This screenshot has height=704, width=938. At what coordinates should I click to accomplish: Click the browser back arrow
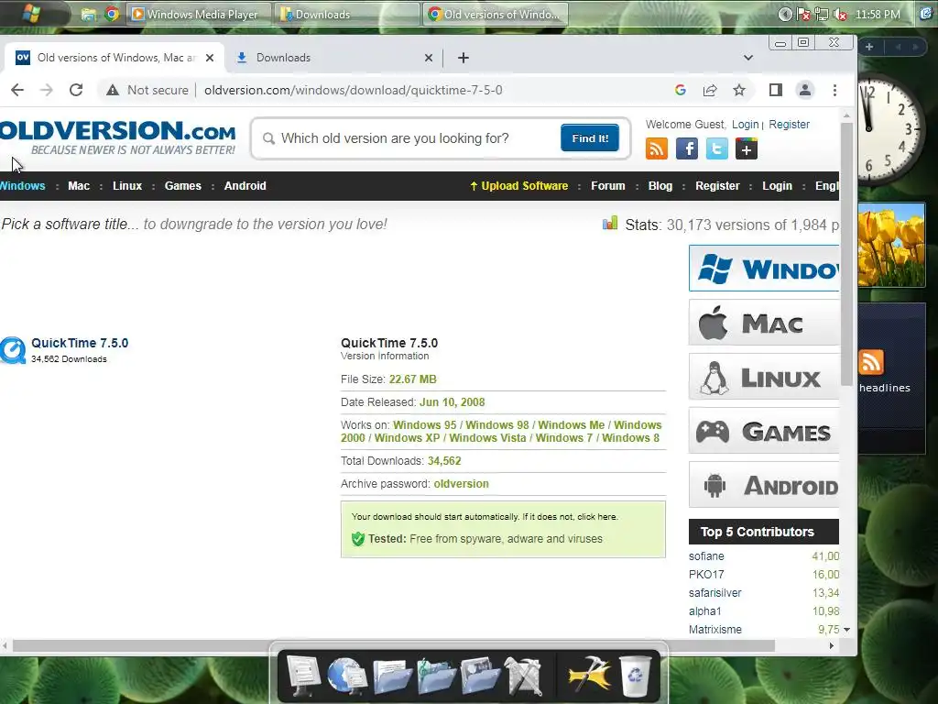(x=17, y=90)
